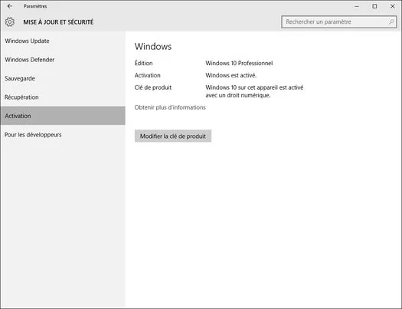
Task: Select Activation in sidebar
Action: [63, 116]
